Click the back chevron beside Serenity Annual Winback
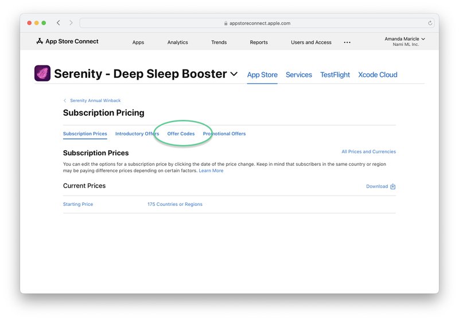The height and width of the screenshot is (320, 459). 65,100
